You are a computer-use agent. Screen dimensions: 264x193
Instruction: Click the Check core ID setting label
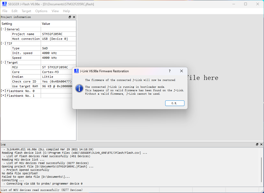pos(24,81)
